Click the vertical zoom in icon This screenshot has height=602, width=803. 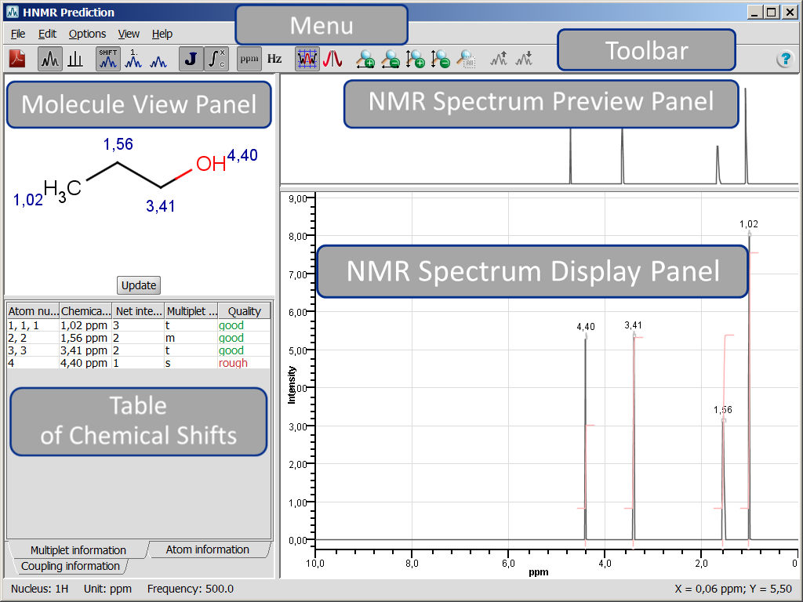(415, 59)
